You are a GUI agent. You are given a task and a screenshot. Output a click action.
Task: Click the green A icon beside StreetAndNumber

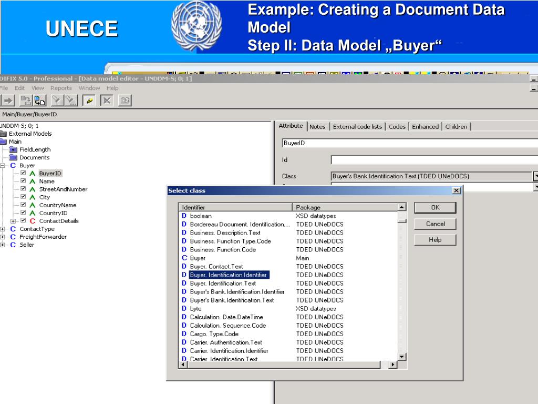tap(32, 189)
